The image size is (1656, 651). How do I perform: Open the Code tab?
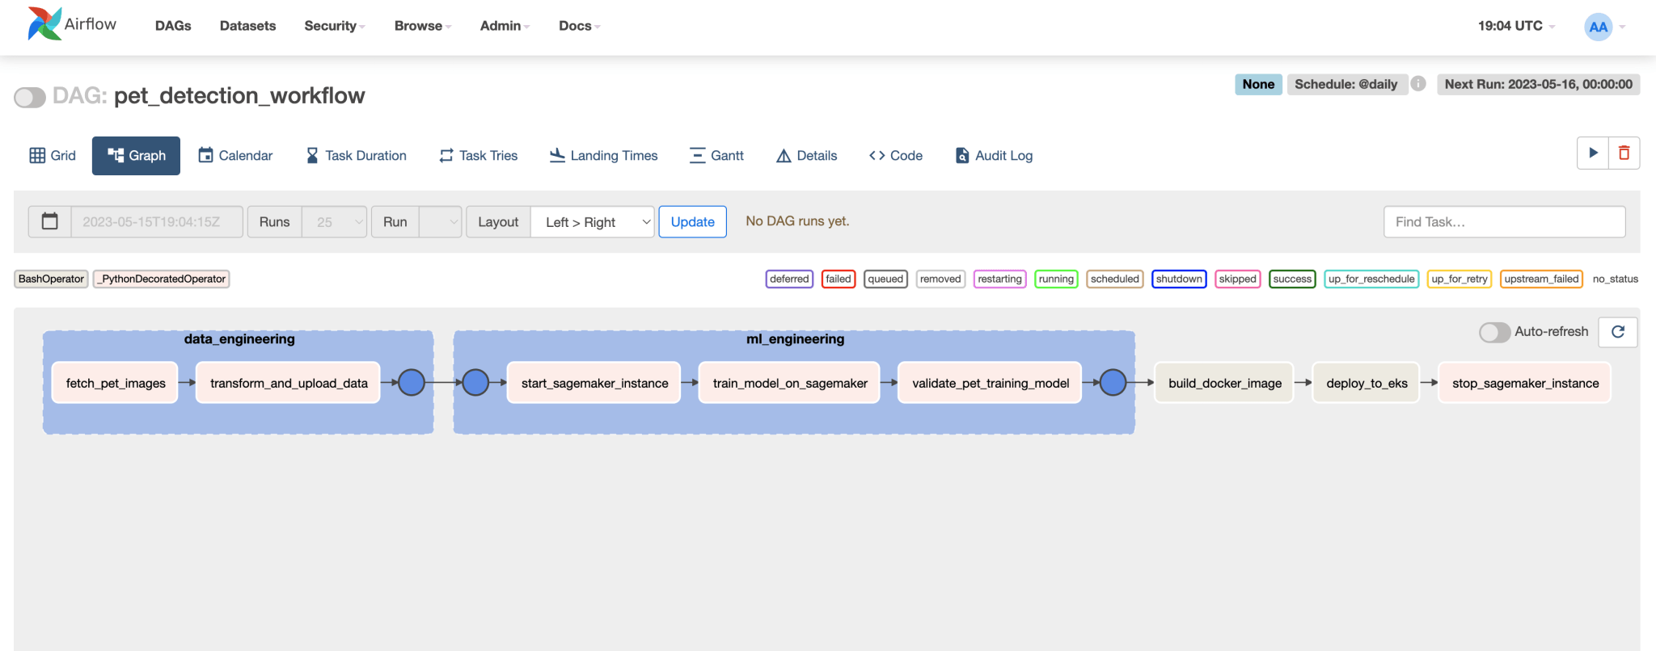(x=896, y=155)
